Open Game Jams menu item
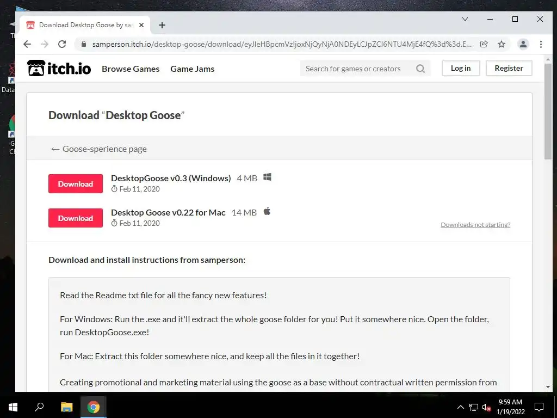Viewport: 557px width, 418px height. pyautogui.click(x=192, y=69)
